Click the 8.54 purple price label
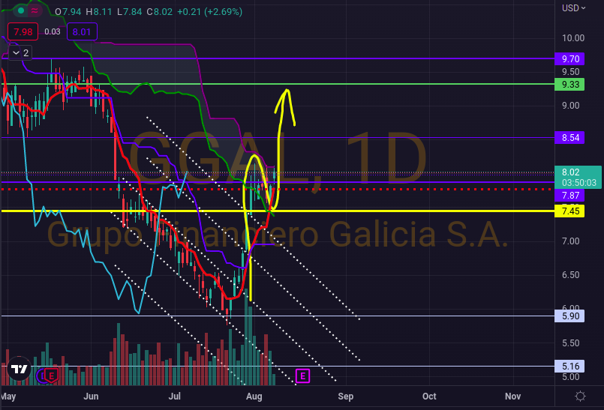This screenshot has width=604, height=410. pos(569,138)
